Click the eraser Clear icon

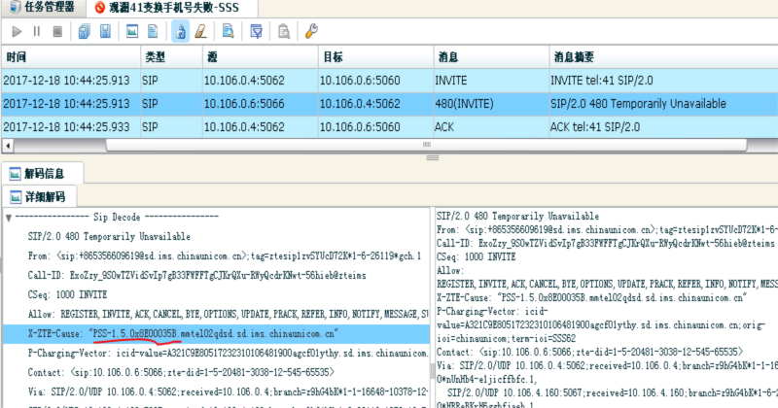[x=201, y=31]
